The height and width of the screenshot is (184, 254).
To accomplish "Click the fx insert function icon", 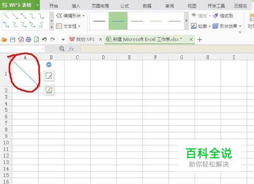I will click(x=71, y=49).
